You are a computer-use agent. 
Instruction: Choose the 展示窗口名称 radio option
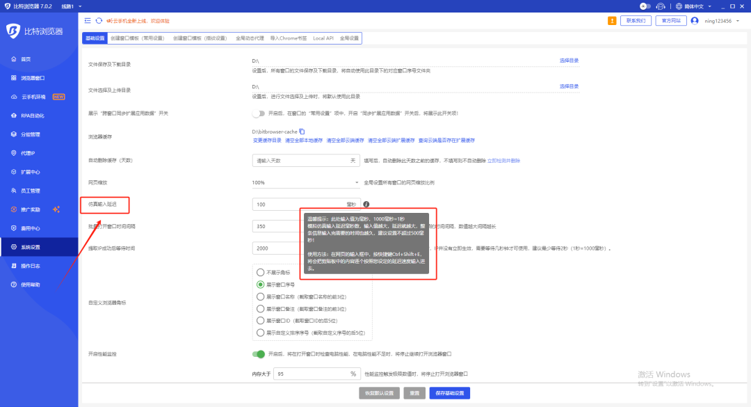(261, 296)
